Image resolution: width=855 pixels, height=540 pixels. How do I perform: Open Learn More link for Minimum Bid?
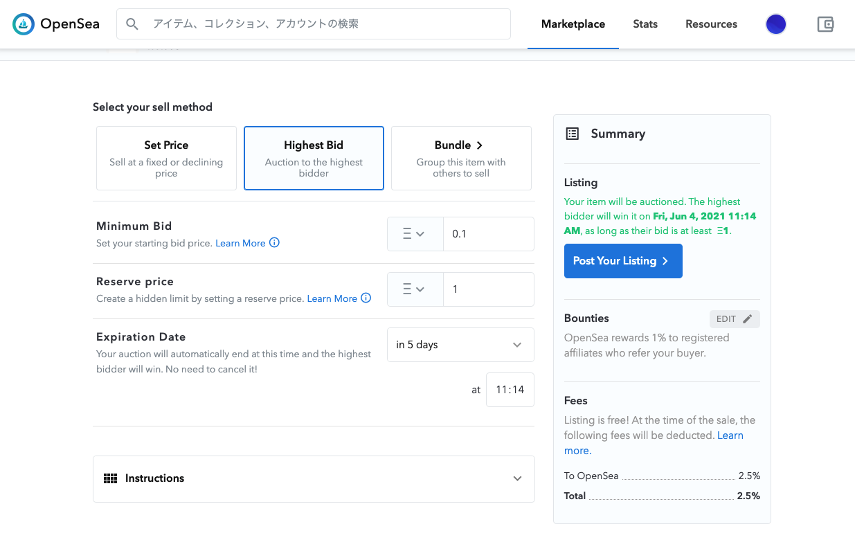pyautogui.click(x=240, y=243)
